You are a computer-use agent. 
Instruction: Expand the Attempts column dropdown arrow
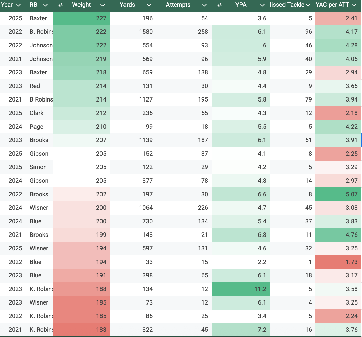pos(204,5)
